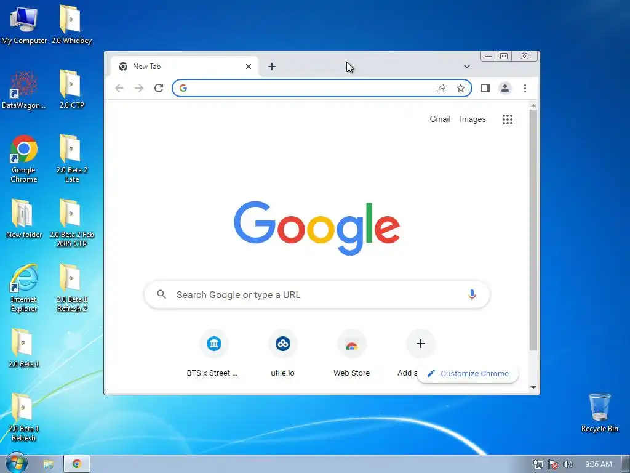This screenshot has height=473, width=630.
Task: Select Google Chrome desktop shortcut
Action: (x=24, y=158)
